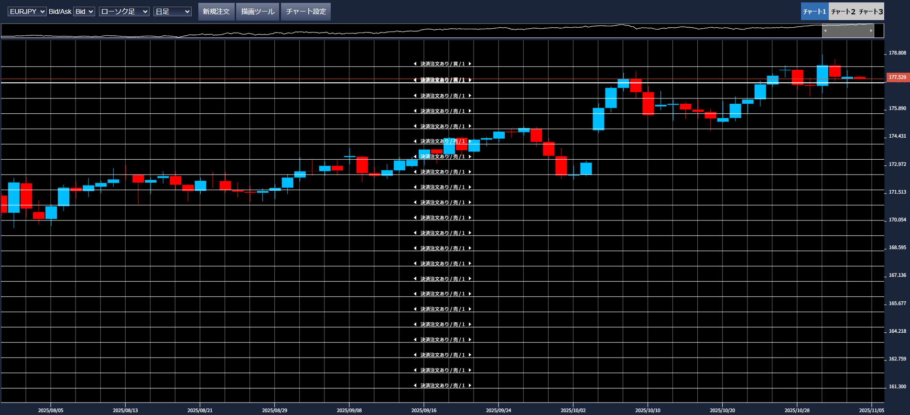Open the EURJPY currency pair dropdown
The width and height of the screenshot is (910, 415).
point(27,11)
